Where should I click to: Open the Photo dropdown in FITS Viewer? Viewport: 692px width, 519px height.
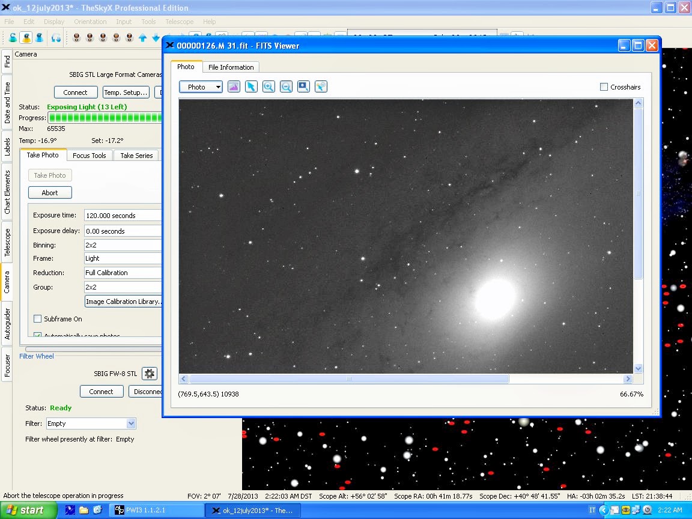click(201, 87)
